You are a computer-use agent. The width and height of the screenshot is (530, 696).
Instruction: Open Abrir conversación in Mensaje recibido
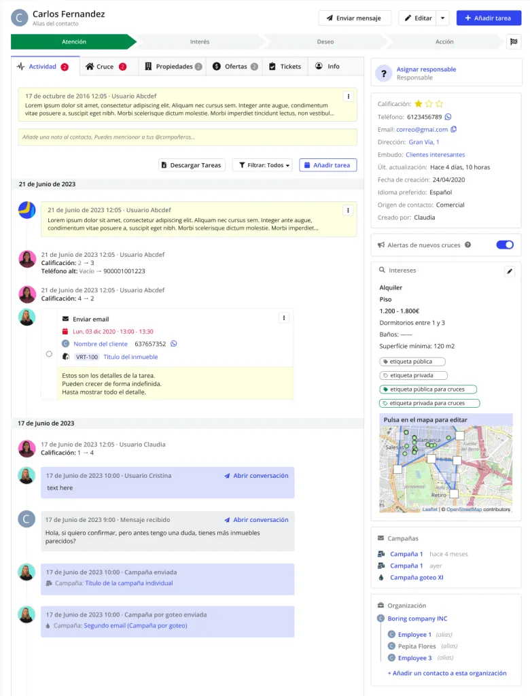point(257,520)
